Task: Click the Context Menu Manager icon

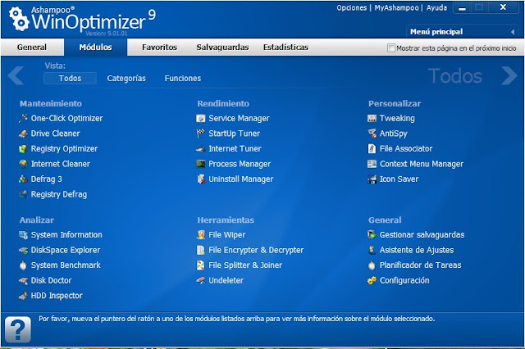Action: [372, 164]
